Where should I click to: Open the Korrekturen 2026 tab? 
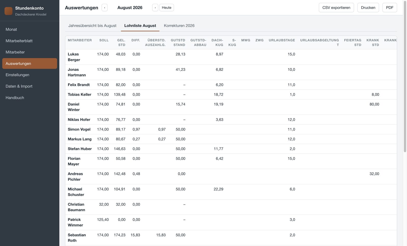click(x=179, y=26)
